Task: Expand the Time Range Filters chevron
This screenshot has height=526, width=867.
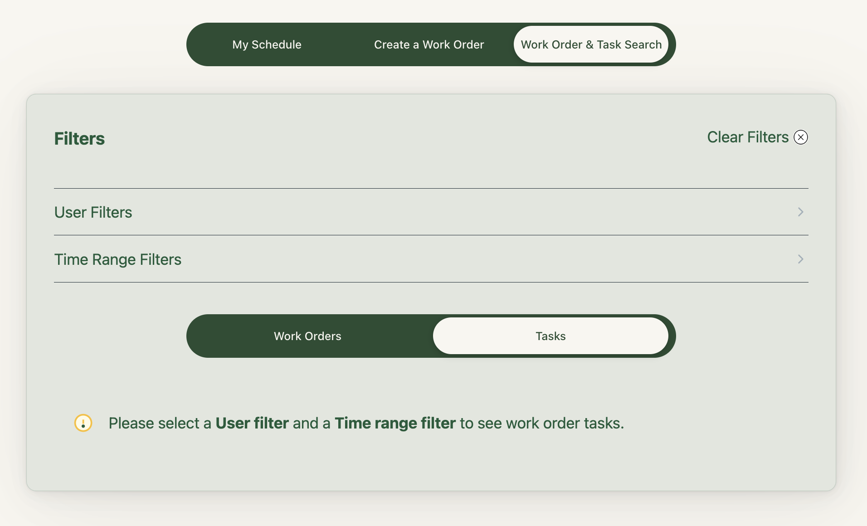Action: pyautogui.click(x=801, y=259)
